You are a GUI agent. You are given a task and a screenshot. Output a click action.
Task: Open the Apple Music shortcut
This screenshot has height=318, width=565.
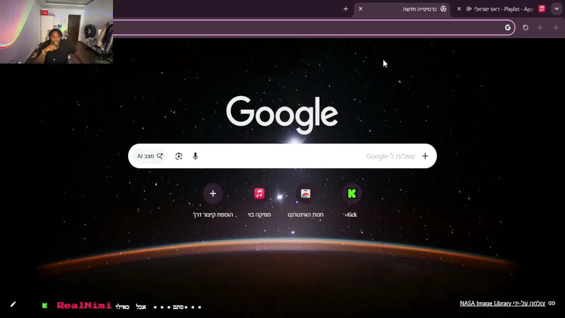click(x=259, y=193)
